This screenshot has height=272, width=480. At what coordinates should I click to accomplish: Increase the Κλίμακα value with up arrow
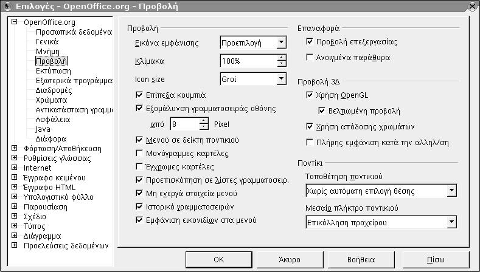point(281,58)
